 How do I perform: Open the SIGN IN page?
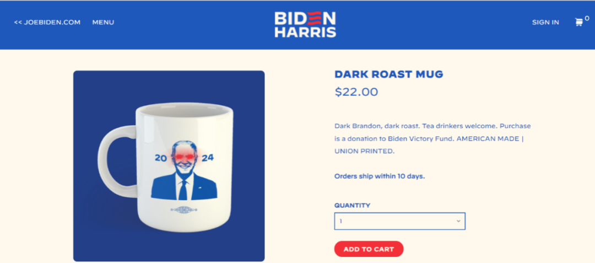point(545,23)
